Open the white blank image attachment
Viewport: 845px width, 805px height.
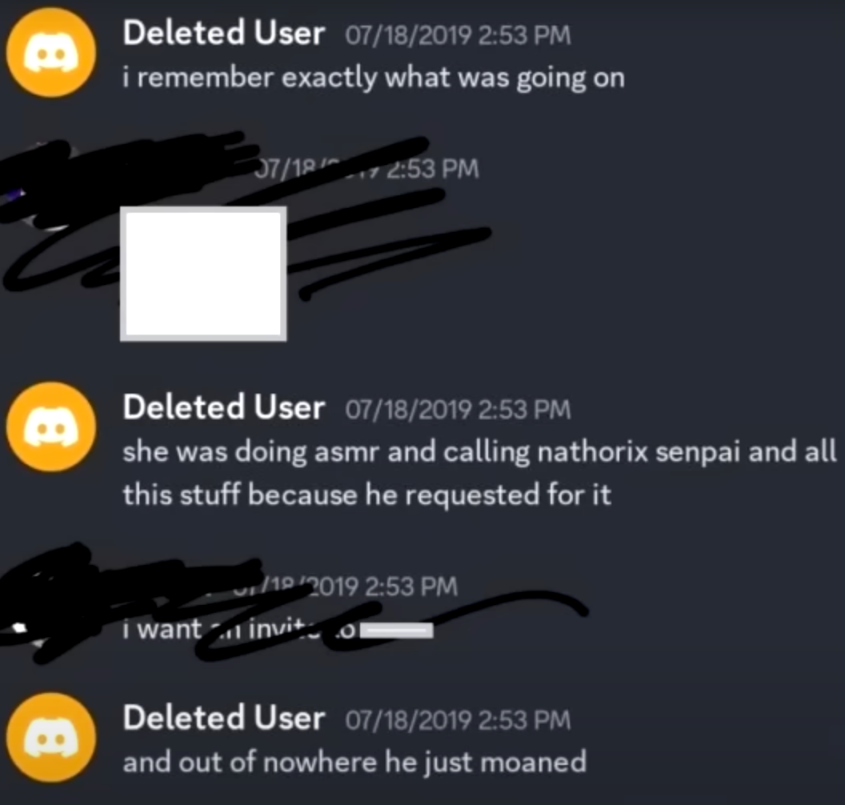pyautogui.click(x=203, y=274)
